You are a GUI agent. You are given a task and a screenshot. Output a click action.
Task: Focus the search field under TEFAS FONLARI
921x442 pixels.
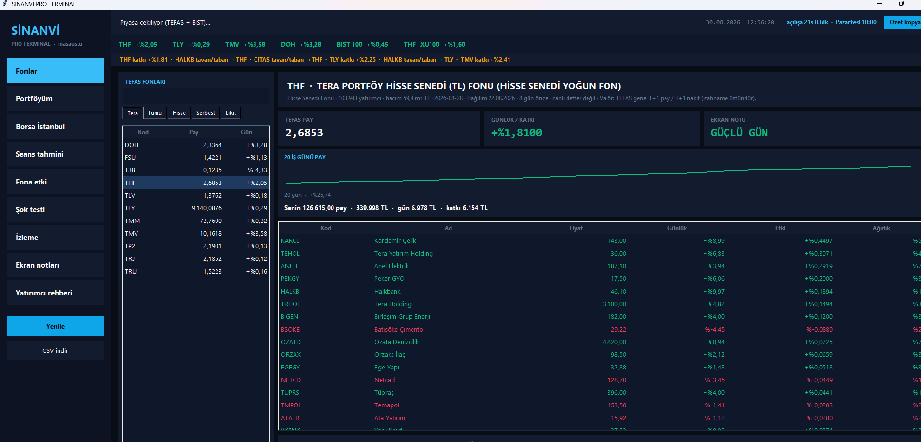196,96
